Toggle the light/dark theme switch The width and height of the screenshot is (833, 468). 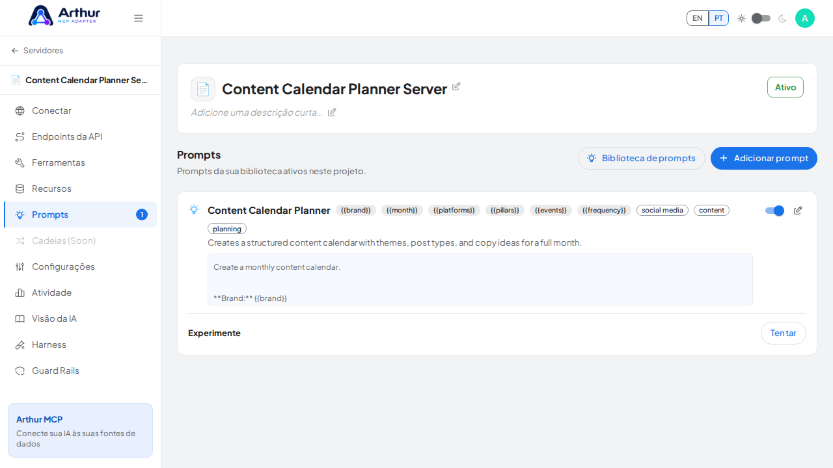(761, 18)
